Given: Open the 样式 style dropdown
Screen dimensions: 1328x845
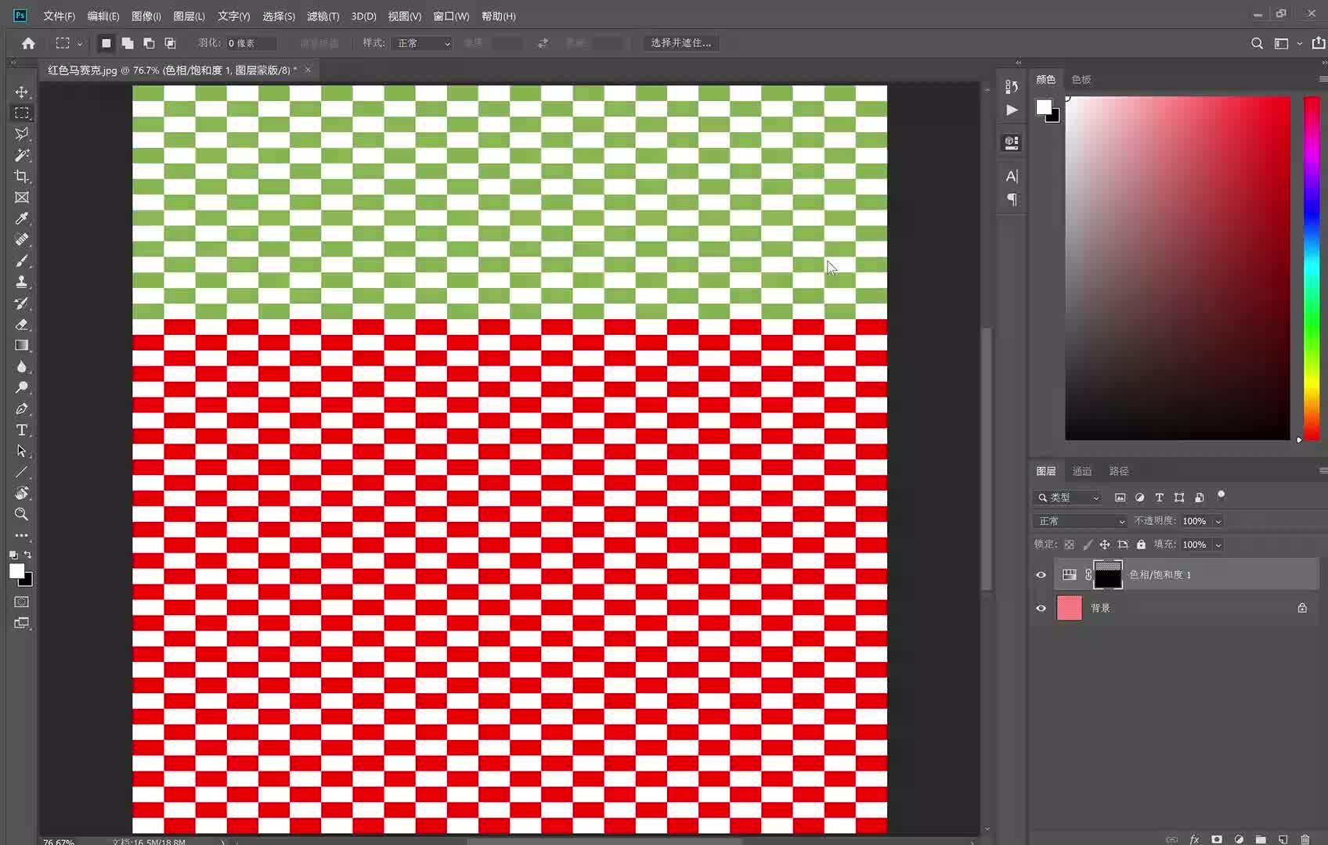Looking at the screenshot, I should (423, 43).
